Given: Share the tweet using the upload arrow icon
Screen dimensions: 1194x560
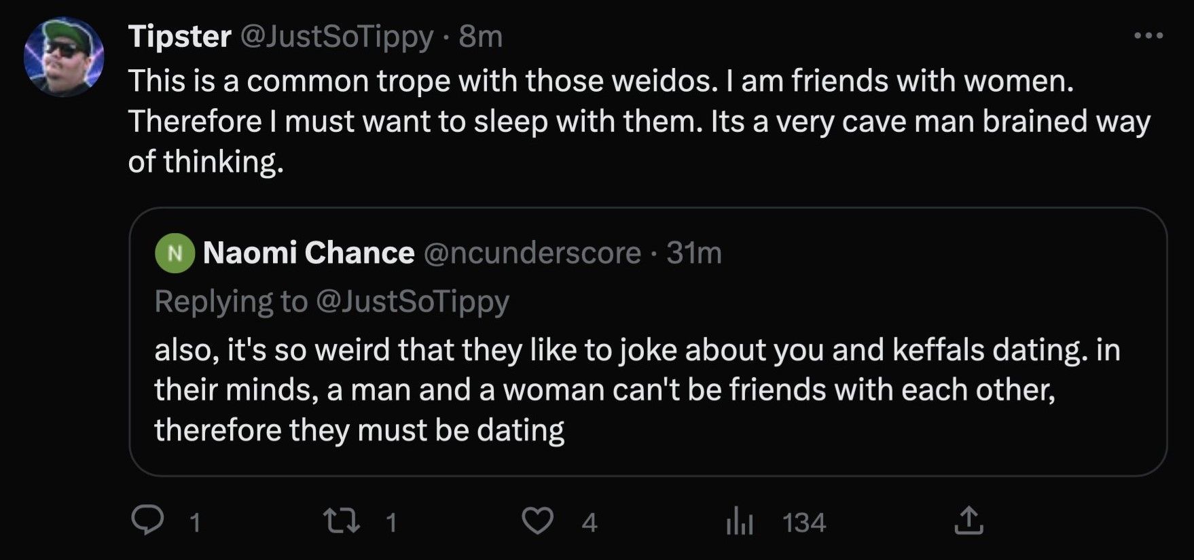Looking at the screenshot, I should pos(969,521).
